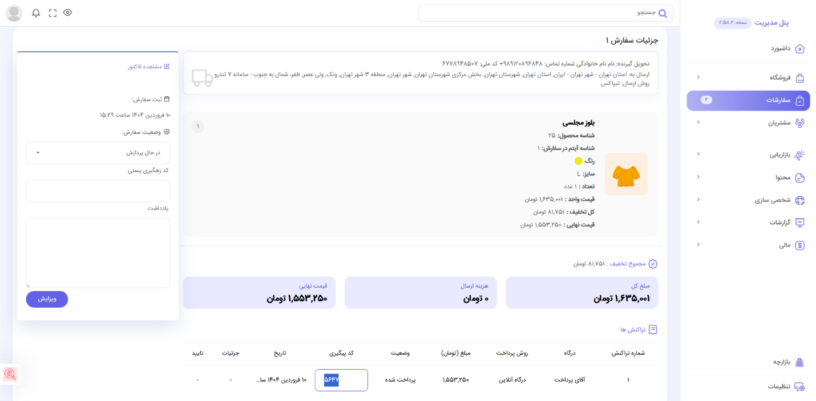Click the کد رهگیری پستی input field

point(98,191)
